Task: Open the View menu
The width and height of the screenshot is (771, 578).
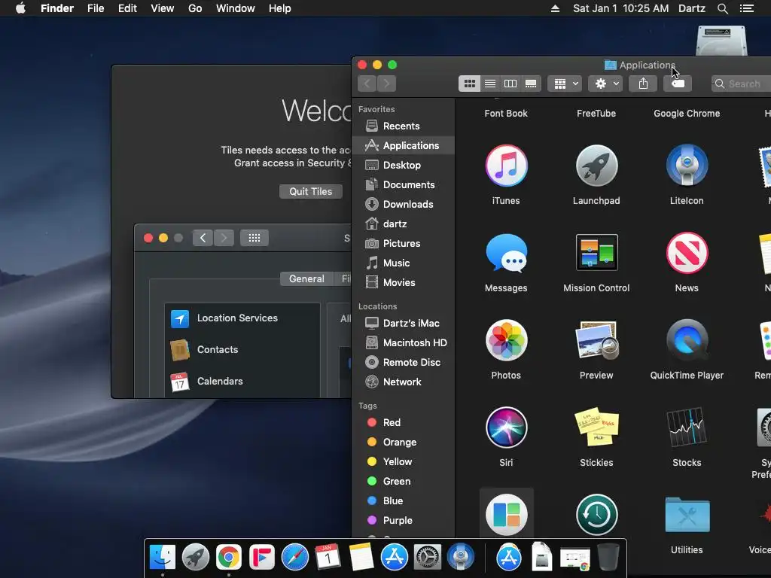Action: [163, 8]
